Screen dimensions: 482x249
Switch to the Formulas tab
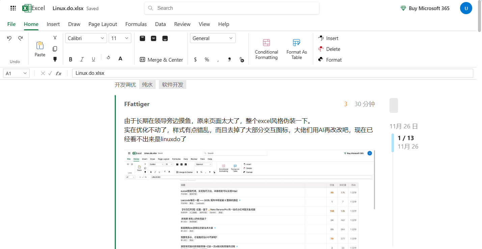click(x=136, y=24)
